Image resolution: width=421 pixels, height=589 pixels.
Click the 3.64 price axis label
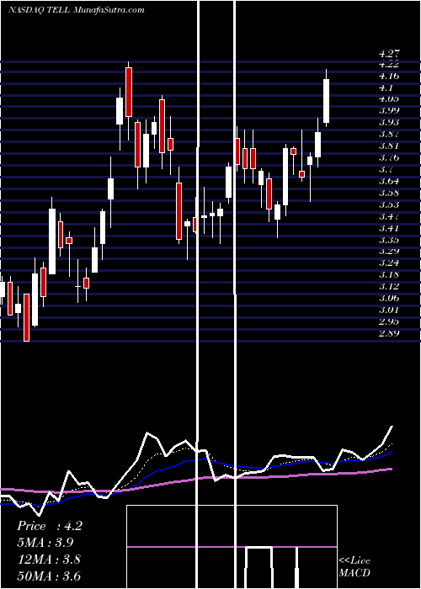[x=389, y=182]
